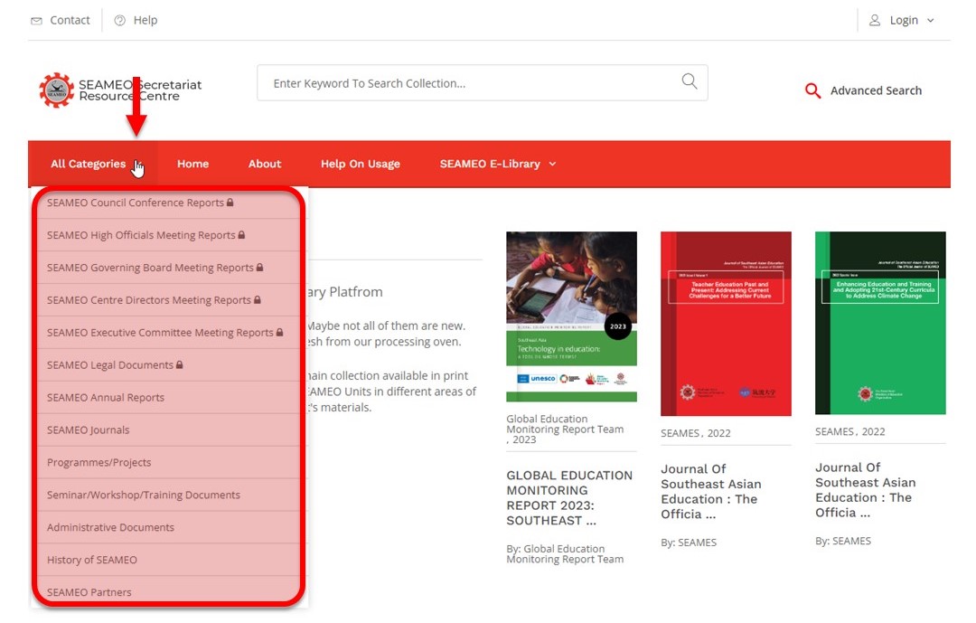Select SEAMEO Legal Documents category
Viewport: 976px width, 623px height.
pyautogui.click(x=110, y=364)
